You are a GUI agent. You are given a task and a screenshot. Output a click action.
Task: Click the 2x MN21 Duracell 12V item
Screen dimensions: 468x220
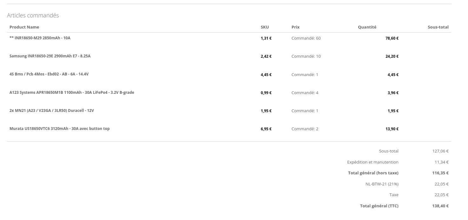pos(52,111)
